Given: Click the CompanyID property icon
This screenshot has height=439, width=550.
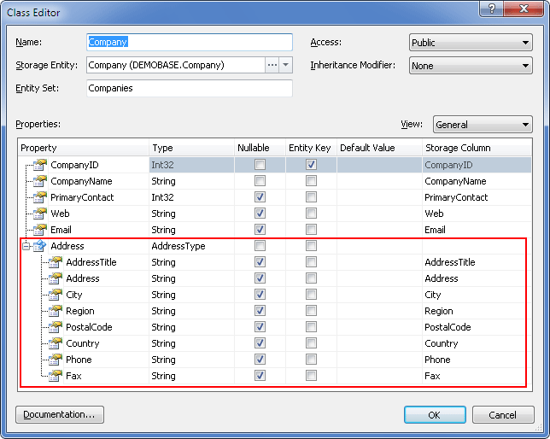Looking at the screenshot, I should click(x=40, y=165).
